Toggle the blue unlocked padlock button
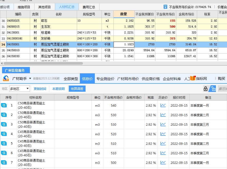 [x=213, y=89]
